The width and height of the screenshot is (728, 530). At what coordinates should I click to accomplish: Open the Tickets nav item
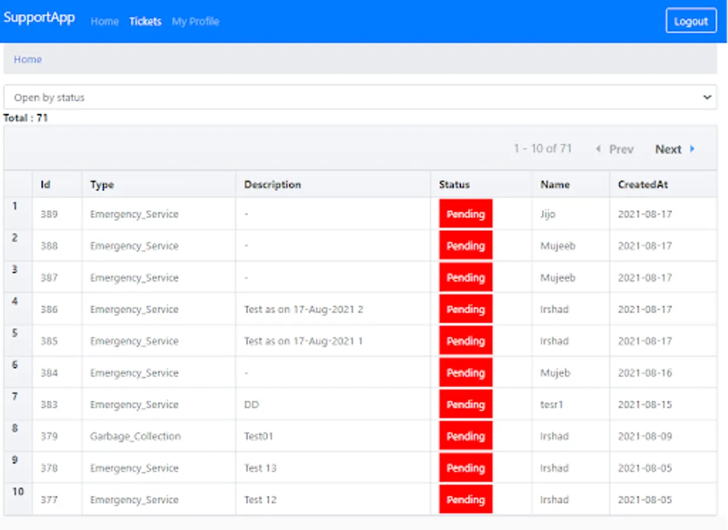[146, 21]
